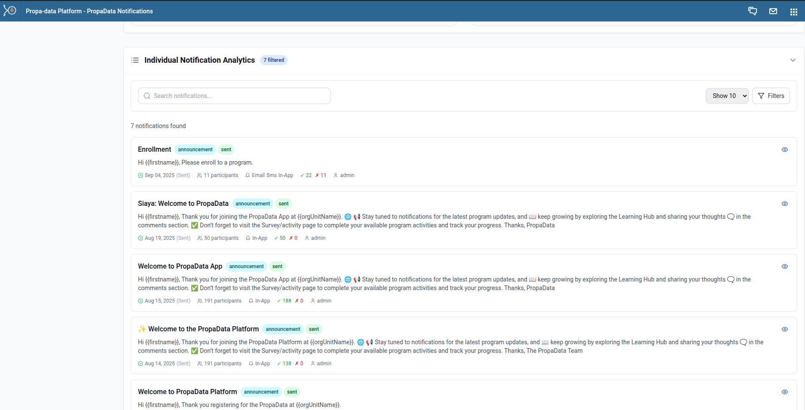Screen dimensions: 805x410
Task: Click the sent badge on Siaya notification
Action: click(283, 203)
